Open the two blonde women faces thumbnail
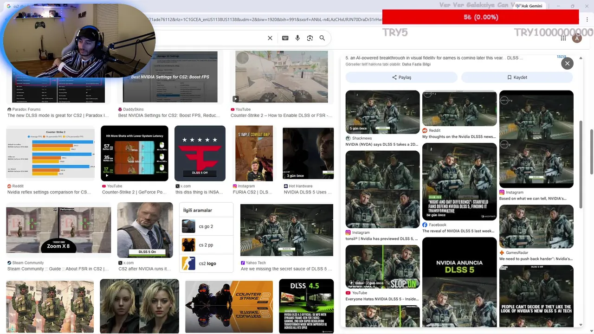The image size is (594, 334). [x=139, y=306]
